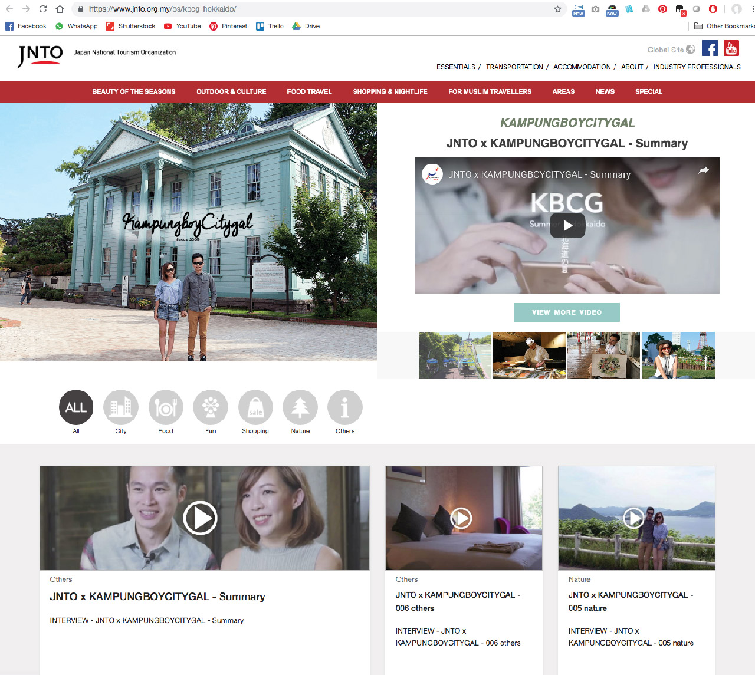Open the Transportation link in top navigation
Image resolution: width=755 pixels, height=675 pixels.
coord(514,67)
